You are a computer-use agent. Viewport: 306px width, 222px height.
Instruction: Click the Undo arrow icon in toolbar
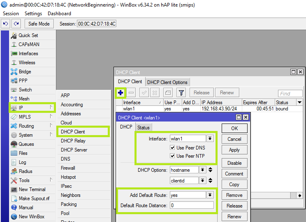pyautogui.click(x=5, y=24)
